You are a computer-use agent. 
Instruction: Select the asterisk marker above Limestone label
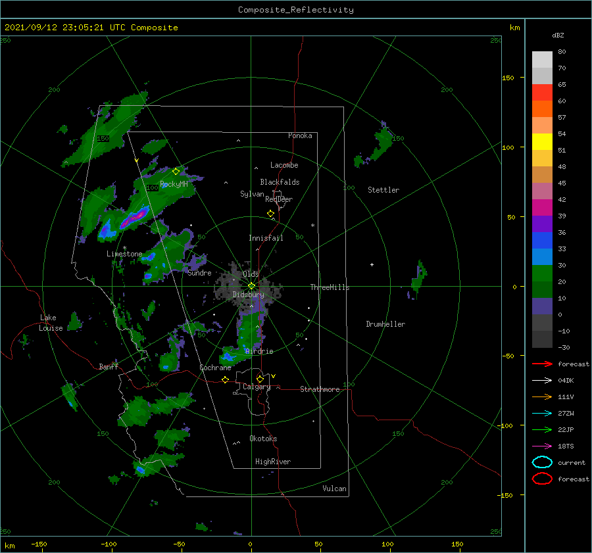(124, 248)
